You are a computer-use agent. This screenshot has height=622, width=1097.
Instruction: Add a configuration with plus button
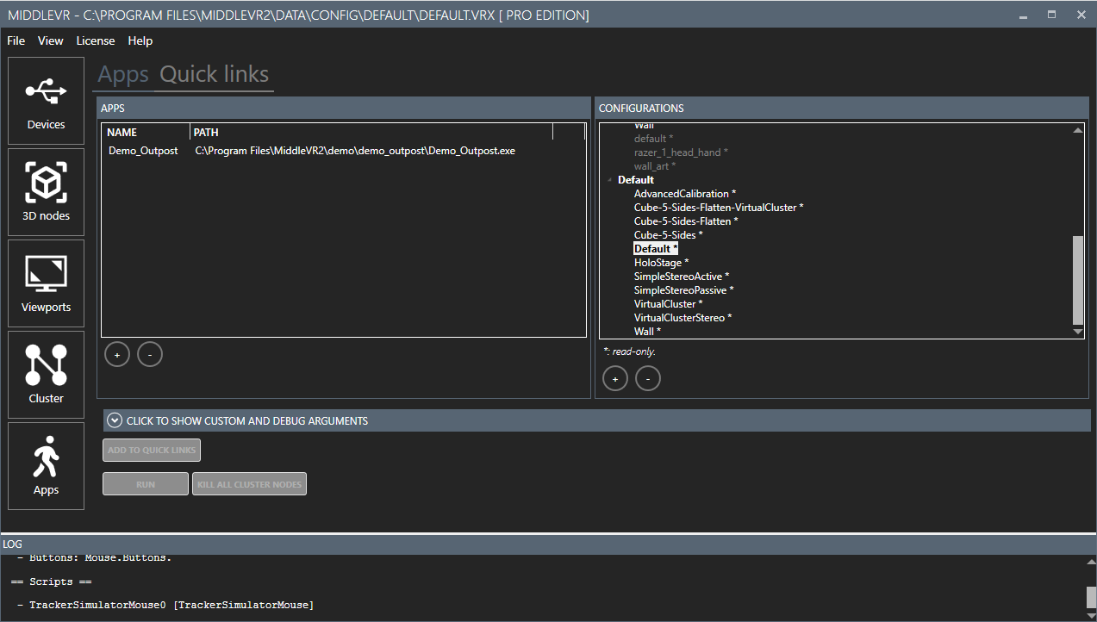click(615, 378)
